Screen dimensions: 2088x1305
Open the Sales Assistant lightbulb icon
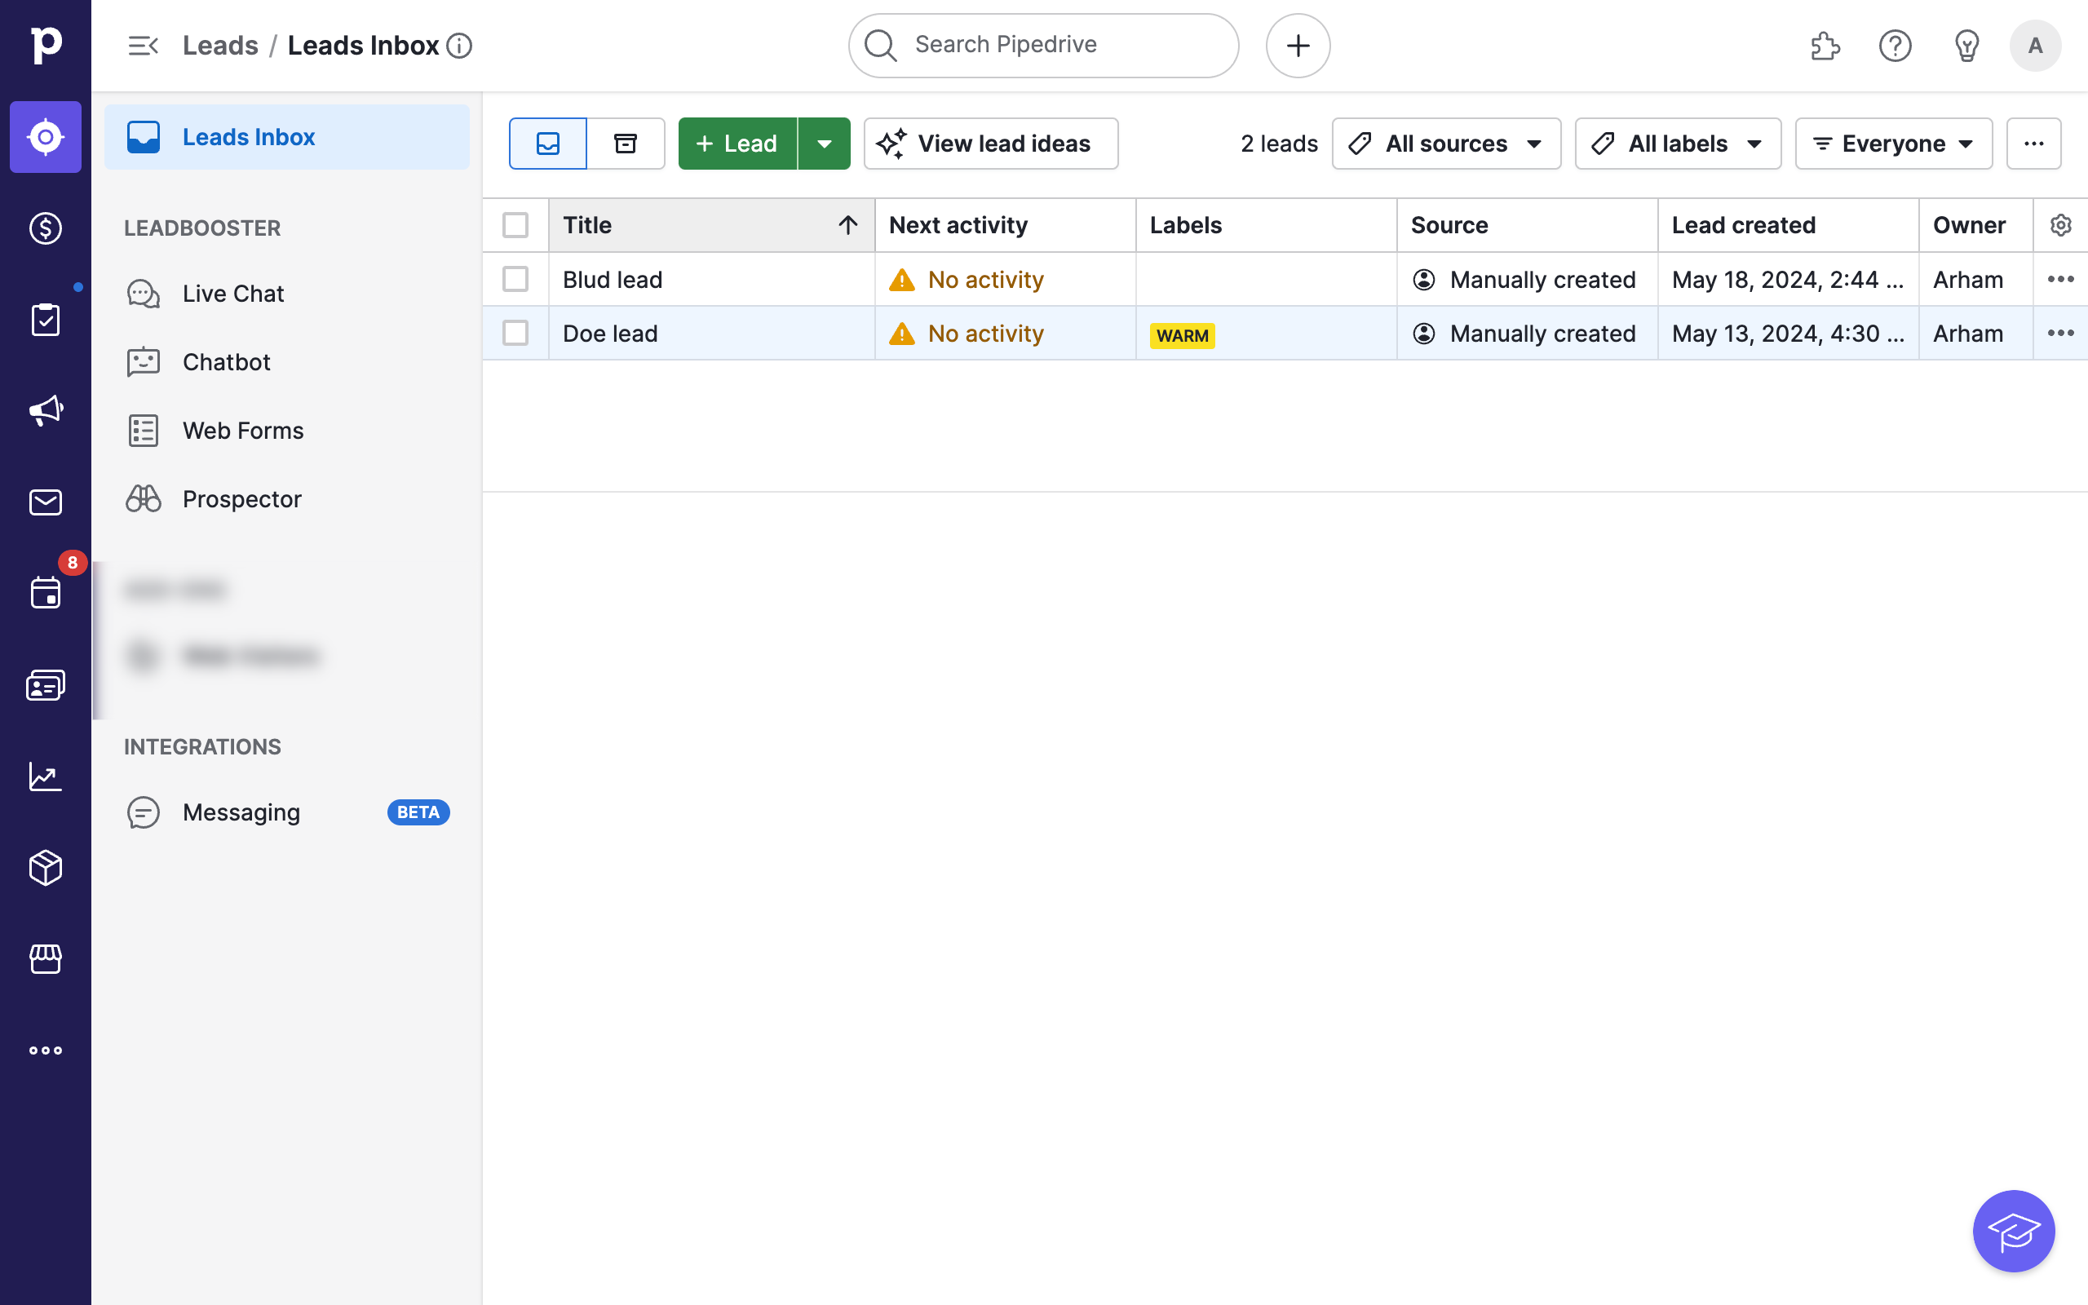pos(1966,46)
